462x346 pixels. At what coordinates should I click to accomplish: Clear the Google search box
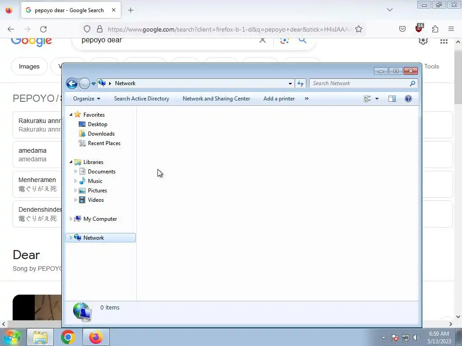tap(262, 40)
